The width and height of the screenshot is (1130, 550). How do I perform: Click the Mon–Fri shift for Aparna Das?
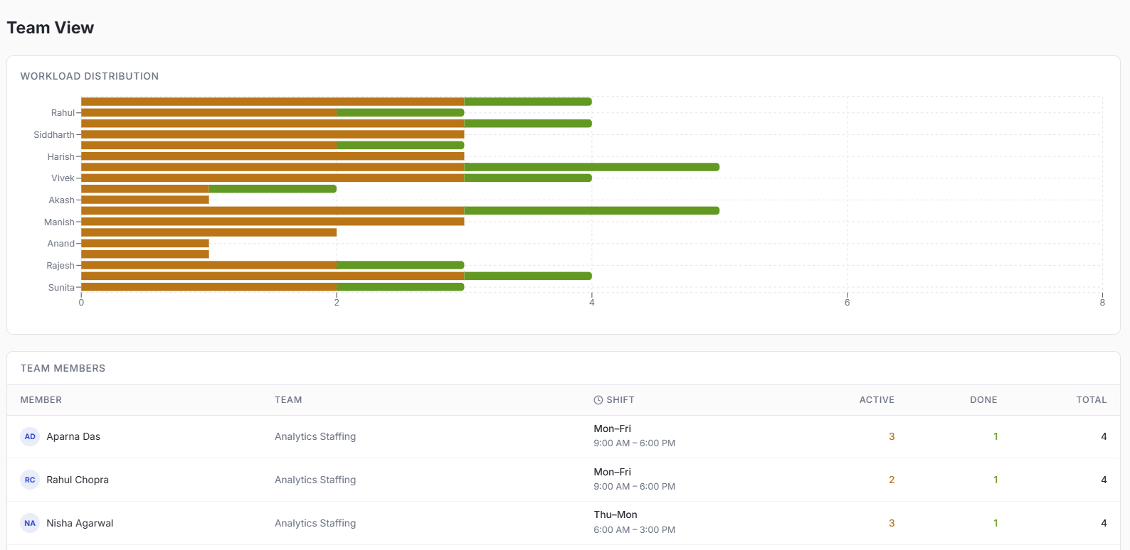tap(613, 428)
